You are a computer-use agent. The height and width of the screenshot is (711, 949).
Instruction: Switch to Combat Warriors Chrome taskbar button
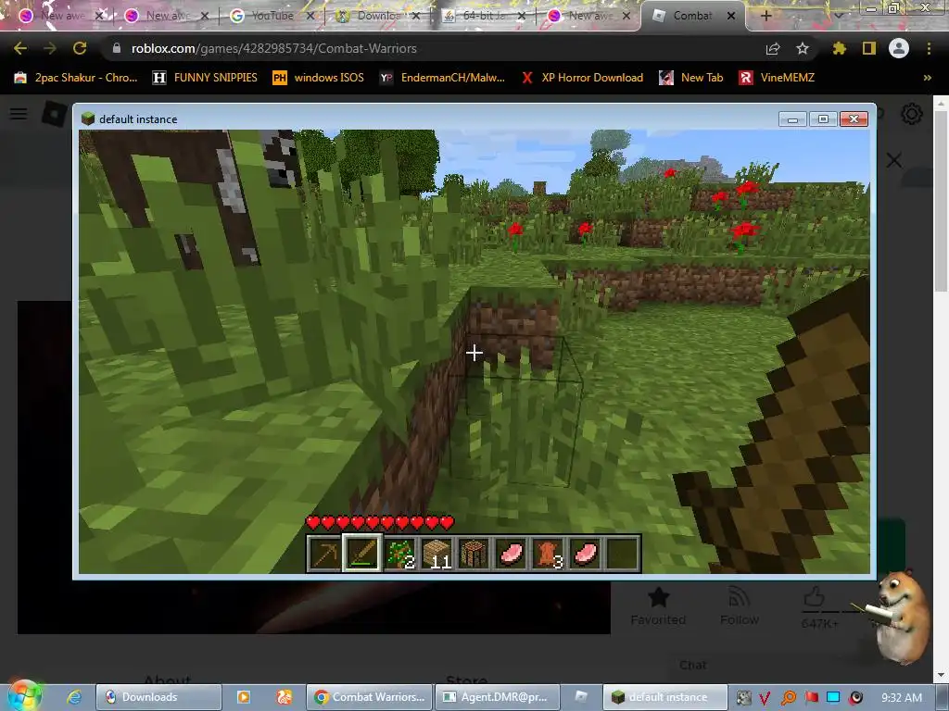point(369,697)
